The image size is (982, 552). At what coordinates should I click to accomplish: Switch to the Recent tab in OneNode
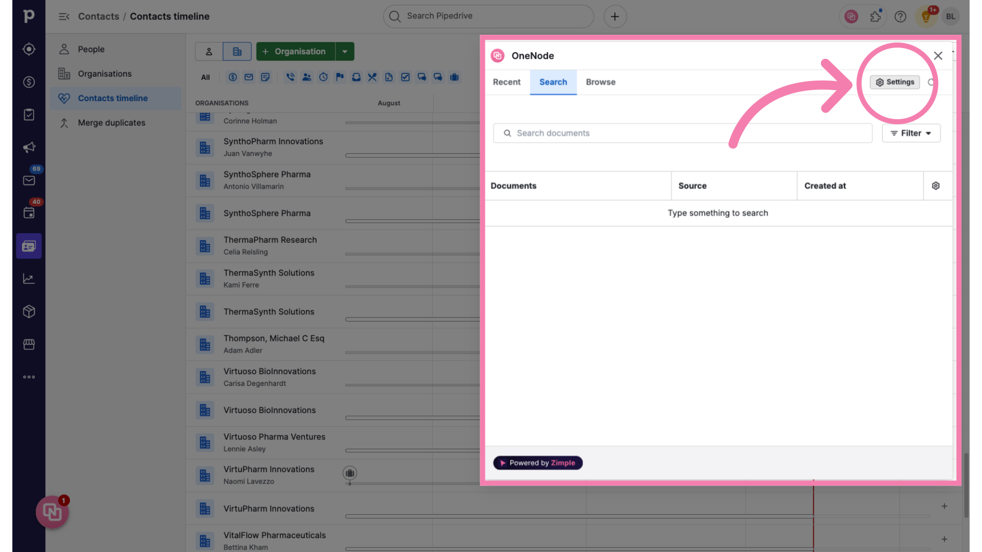(x=506, y=82)
